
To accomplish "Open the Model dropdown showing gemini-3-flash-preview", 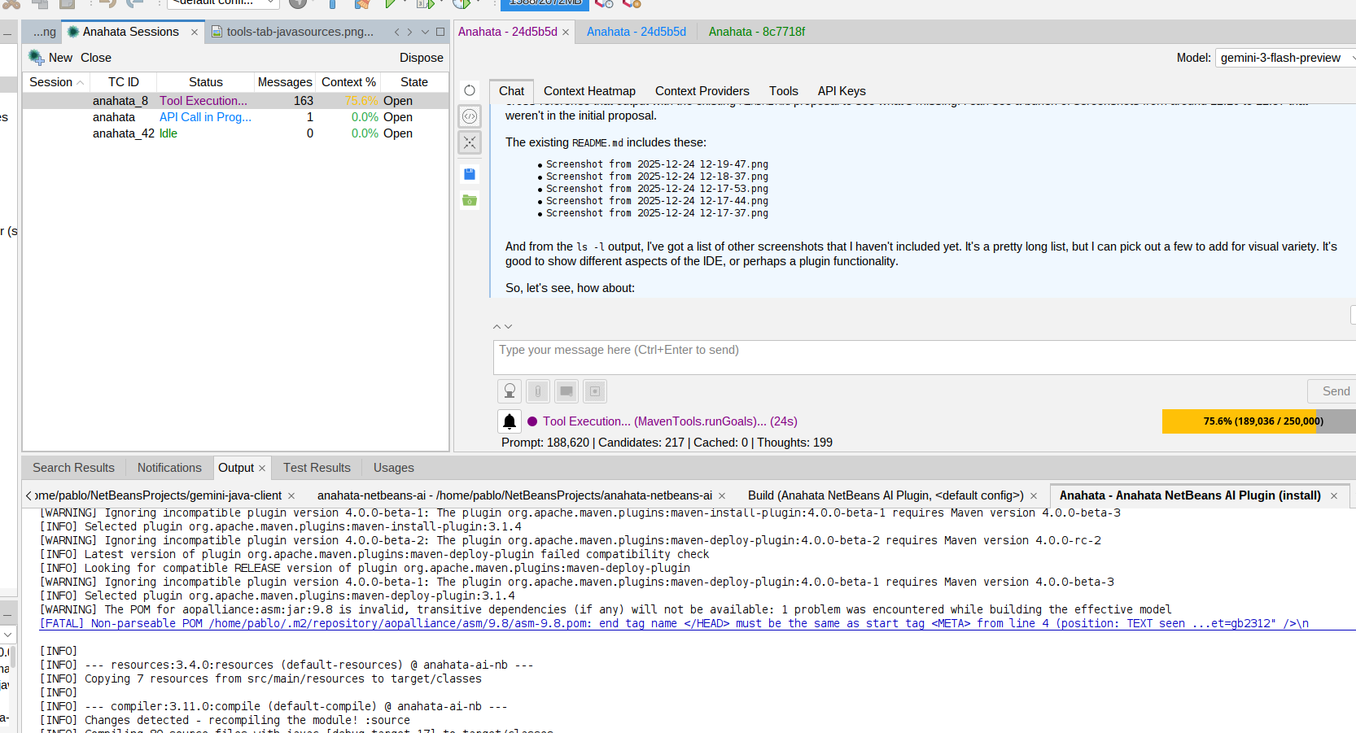I will 1284,58.
